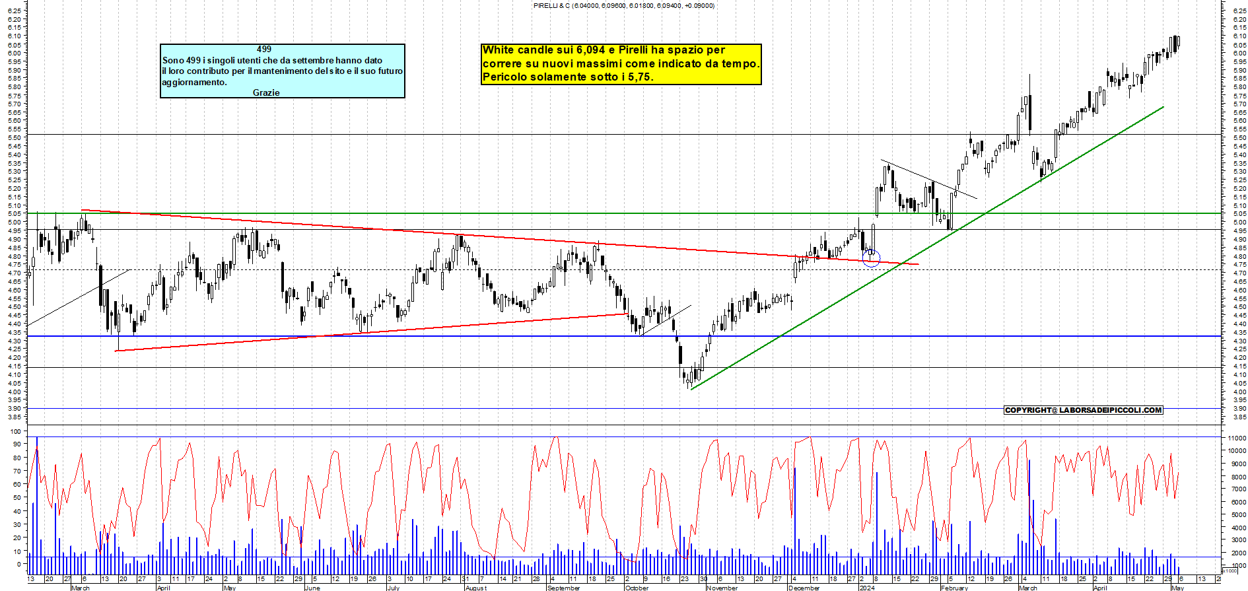
Task: Click the 90 value on the oscillator scale
Action: pyautogui.click(x=18, y=444)
